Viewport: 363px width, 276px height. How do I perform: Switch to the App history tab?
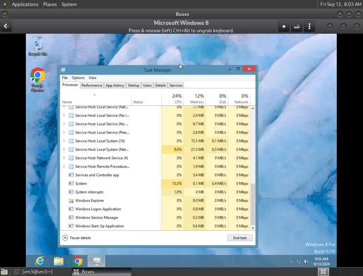point(115,85)
